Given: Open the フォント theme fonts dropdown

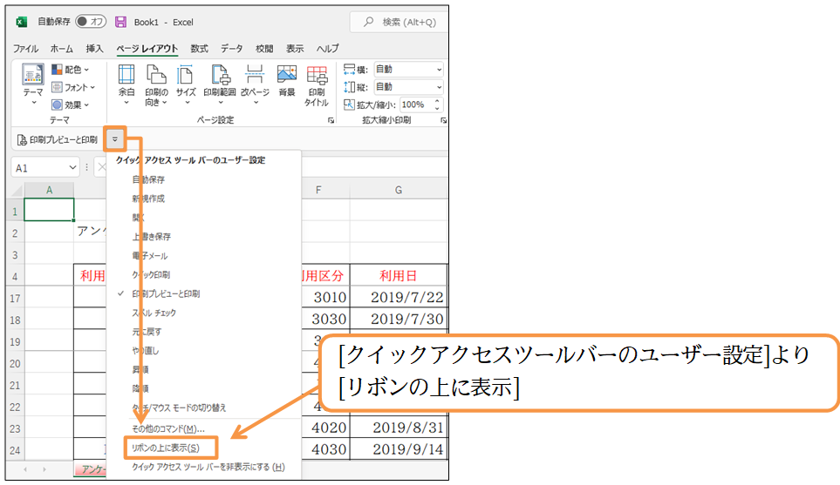Looking at the screenshot, I should point(73,87).
